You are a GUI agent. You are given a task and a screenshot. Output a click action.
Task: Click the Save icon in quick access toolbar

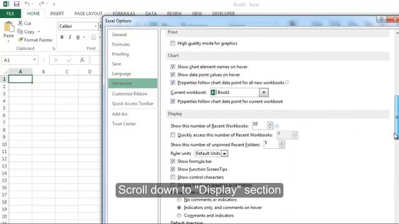pos(17,4)
